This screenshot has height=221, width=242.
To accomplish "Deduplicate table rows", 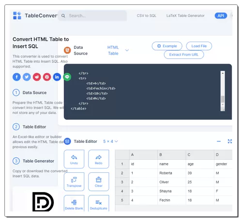I will pyautogui.click(x=99, y=203).
